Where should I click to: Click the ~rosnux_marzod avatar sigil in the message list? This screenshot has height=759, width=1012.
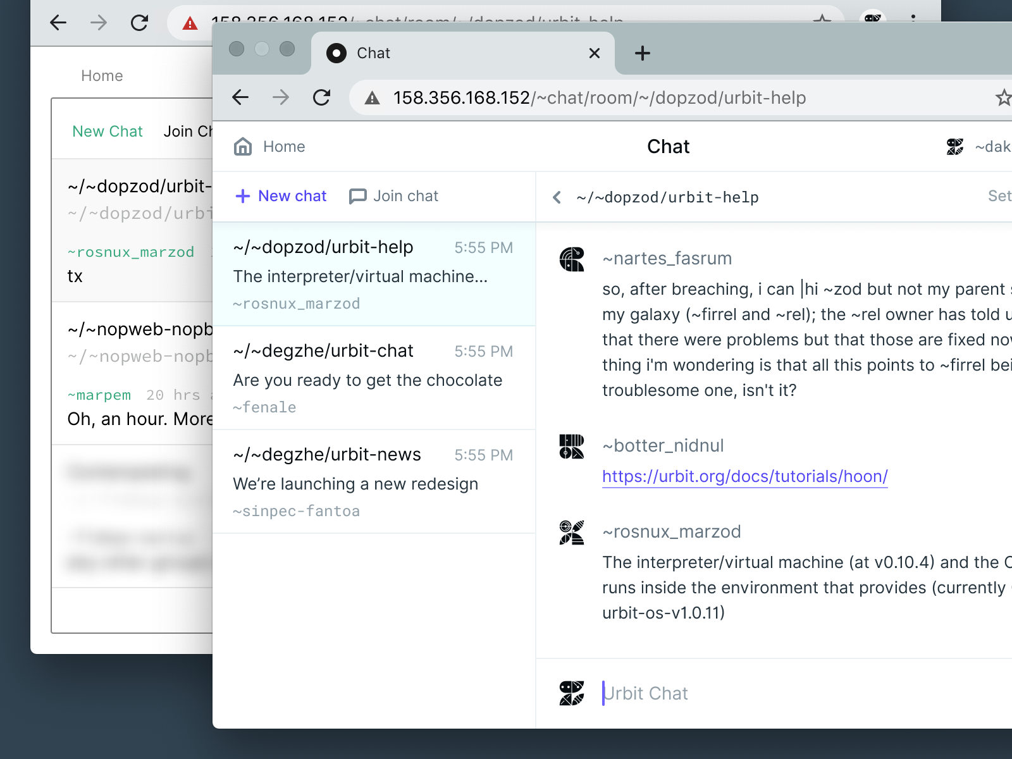tap(572, 533)
